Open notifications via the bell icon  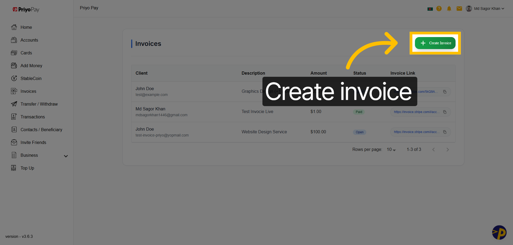click(x=449, y=8)
